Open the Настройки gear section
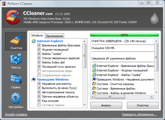The height and width of the screenshot is (120, 165). tap(16, 101)
